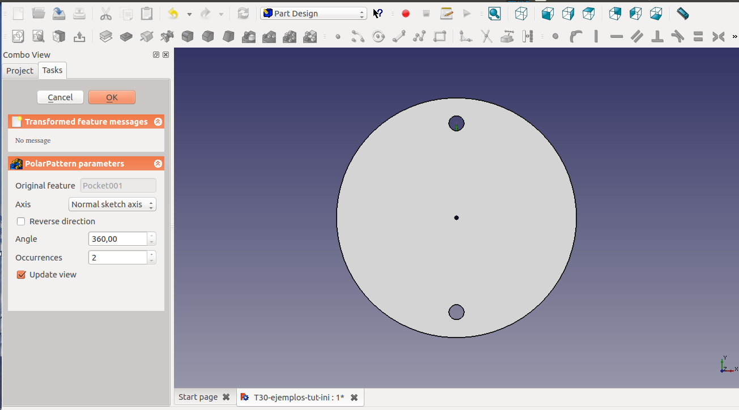Click the Fit All magnifier icon

[x=494, y=14]
